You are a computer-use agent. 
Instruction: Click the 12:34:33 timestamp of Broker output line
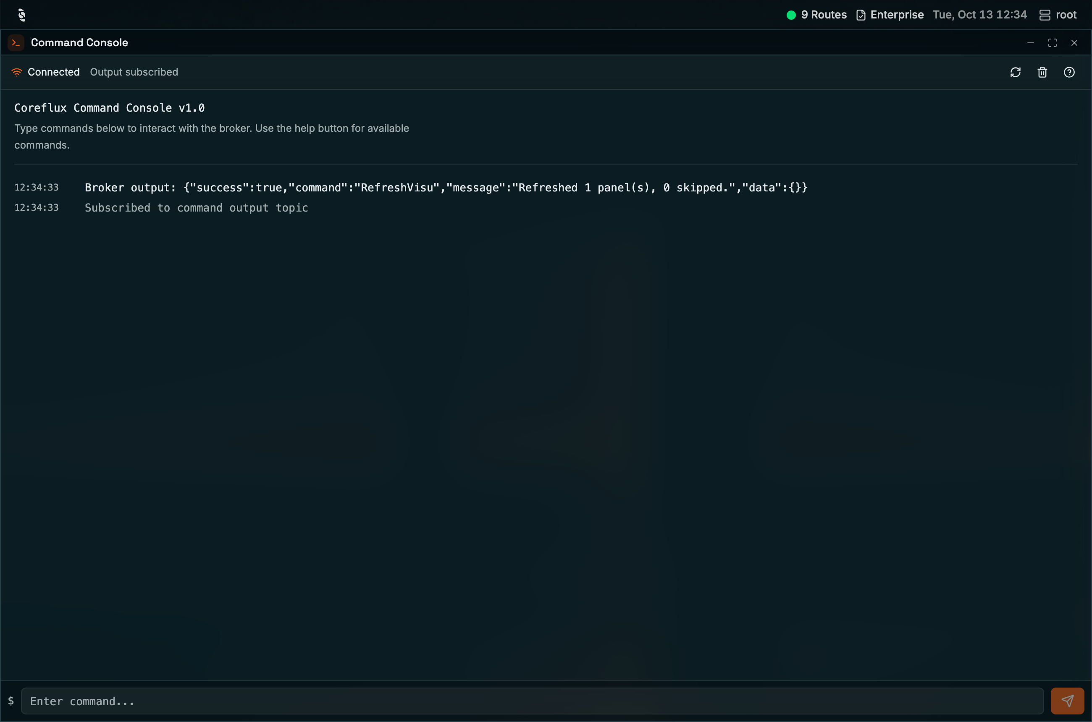[37, 187]
